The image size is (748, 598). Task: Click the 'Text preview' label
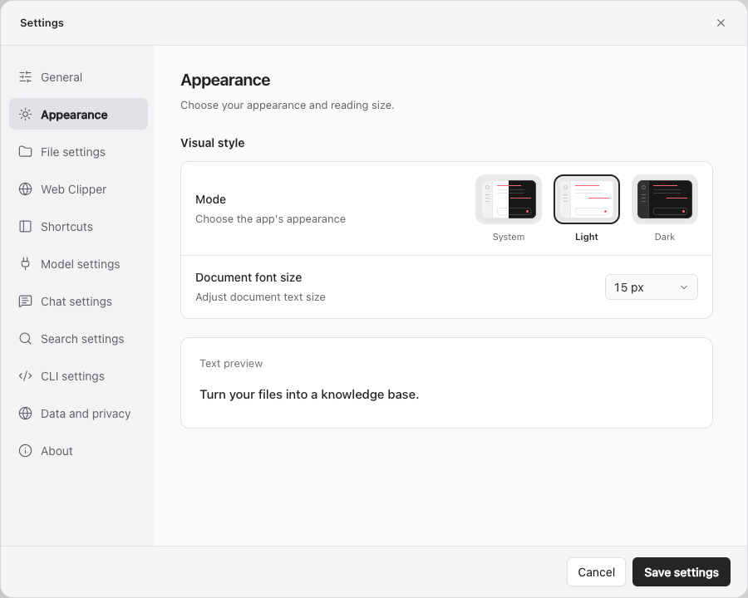coord(231,364)
